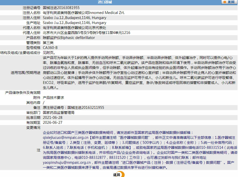Click the 注册人住所 row label
The width and height of the screenshot is (238, 177).
pyautogui.click(x=32, y=18)
